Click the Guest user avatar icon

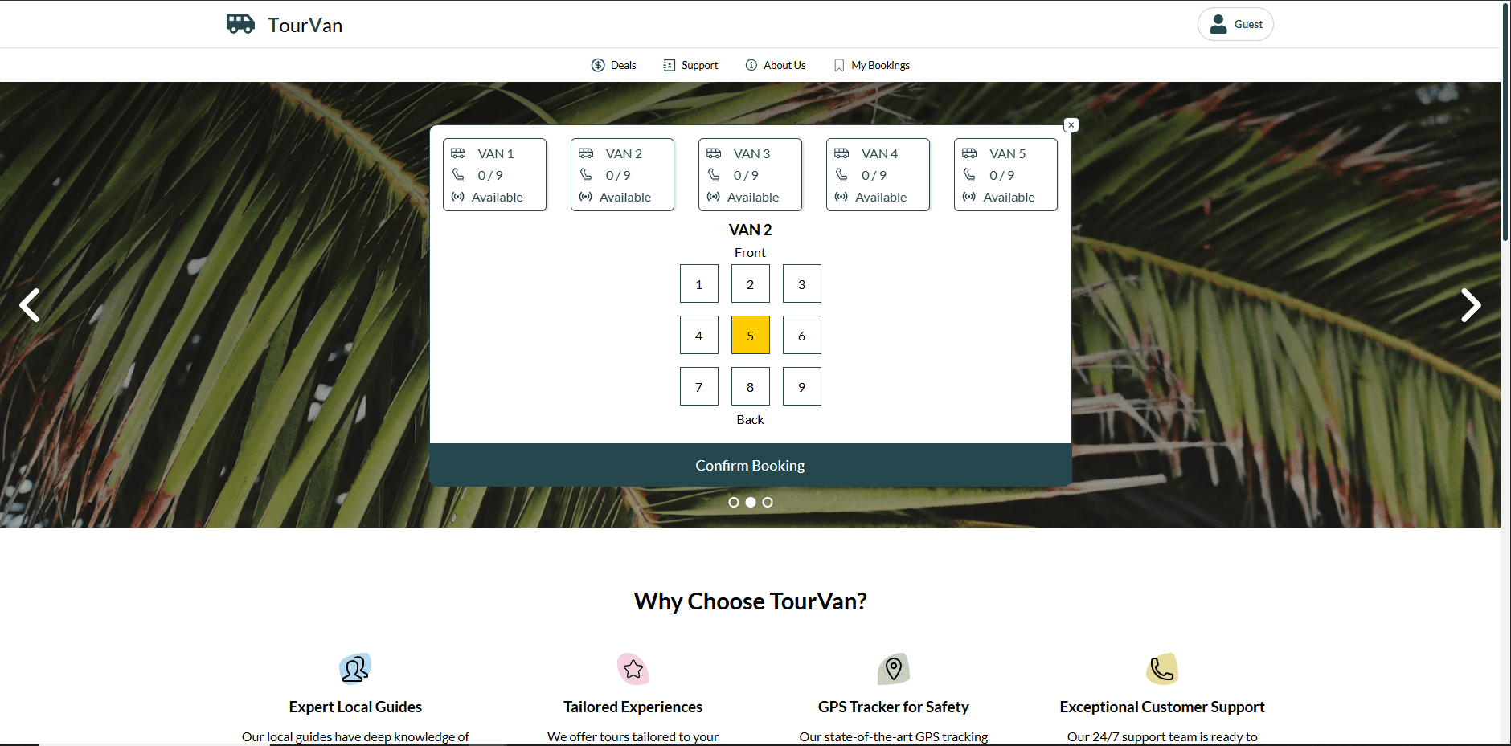click(x=1218, y=24)
